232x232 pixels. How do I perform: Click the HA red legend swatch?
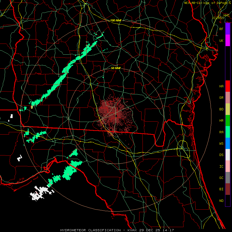228,86
